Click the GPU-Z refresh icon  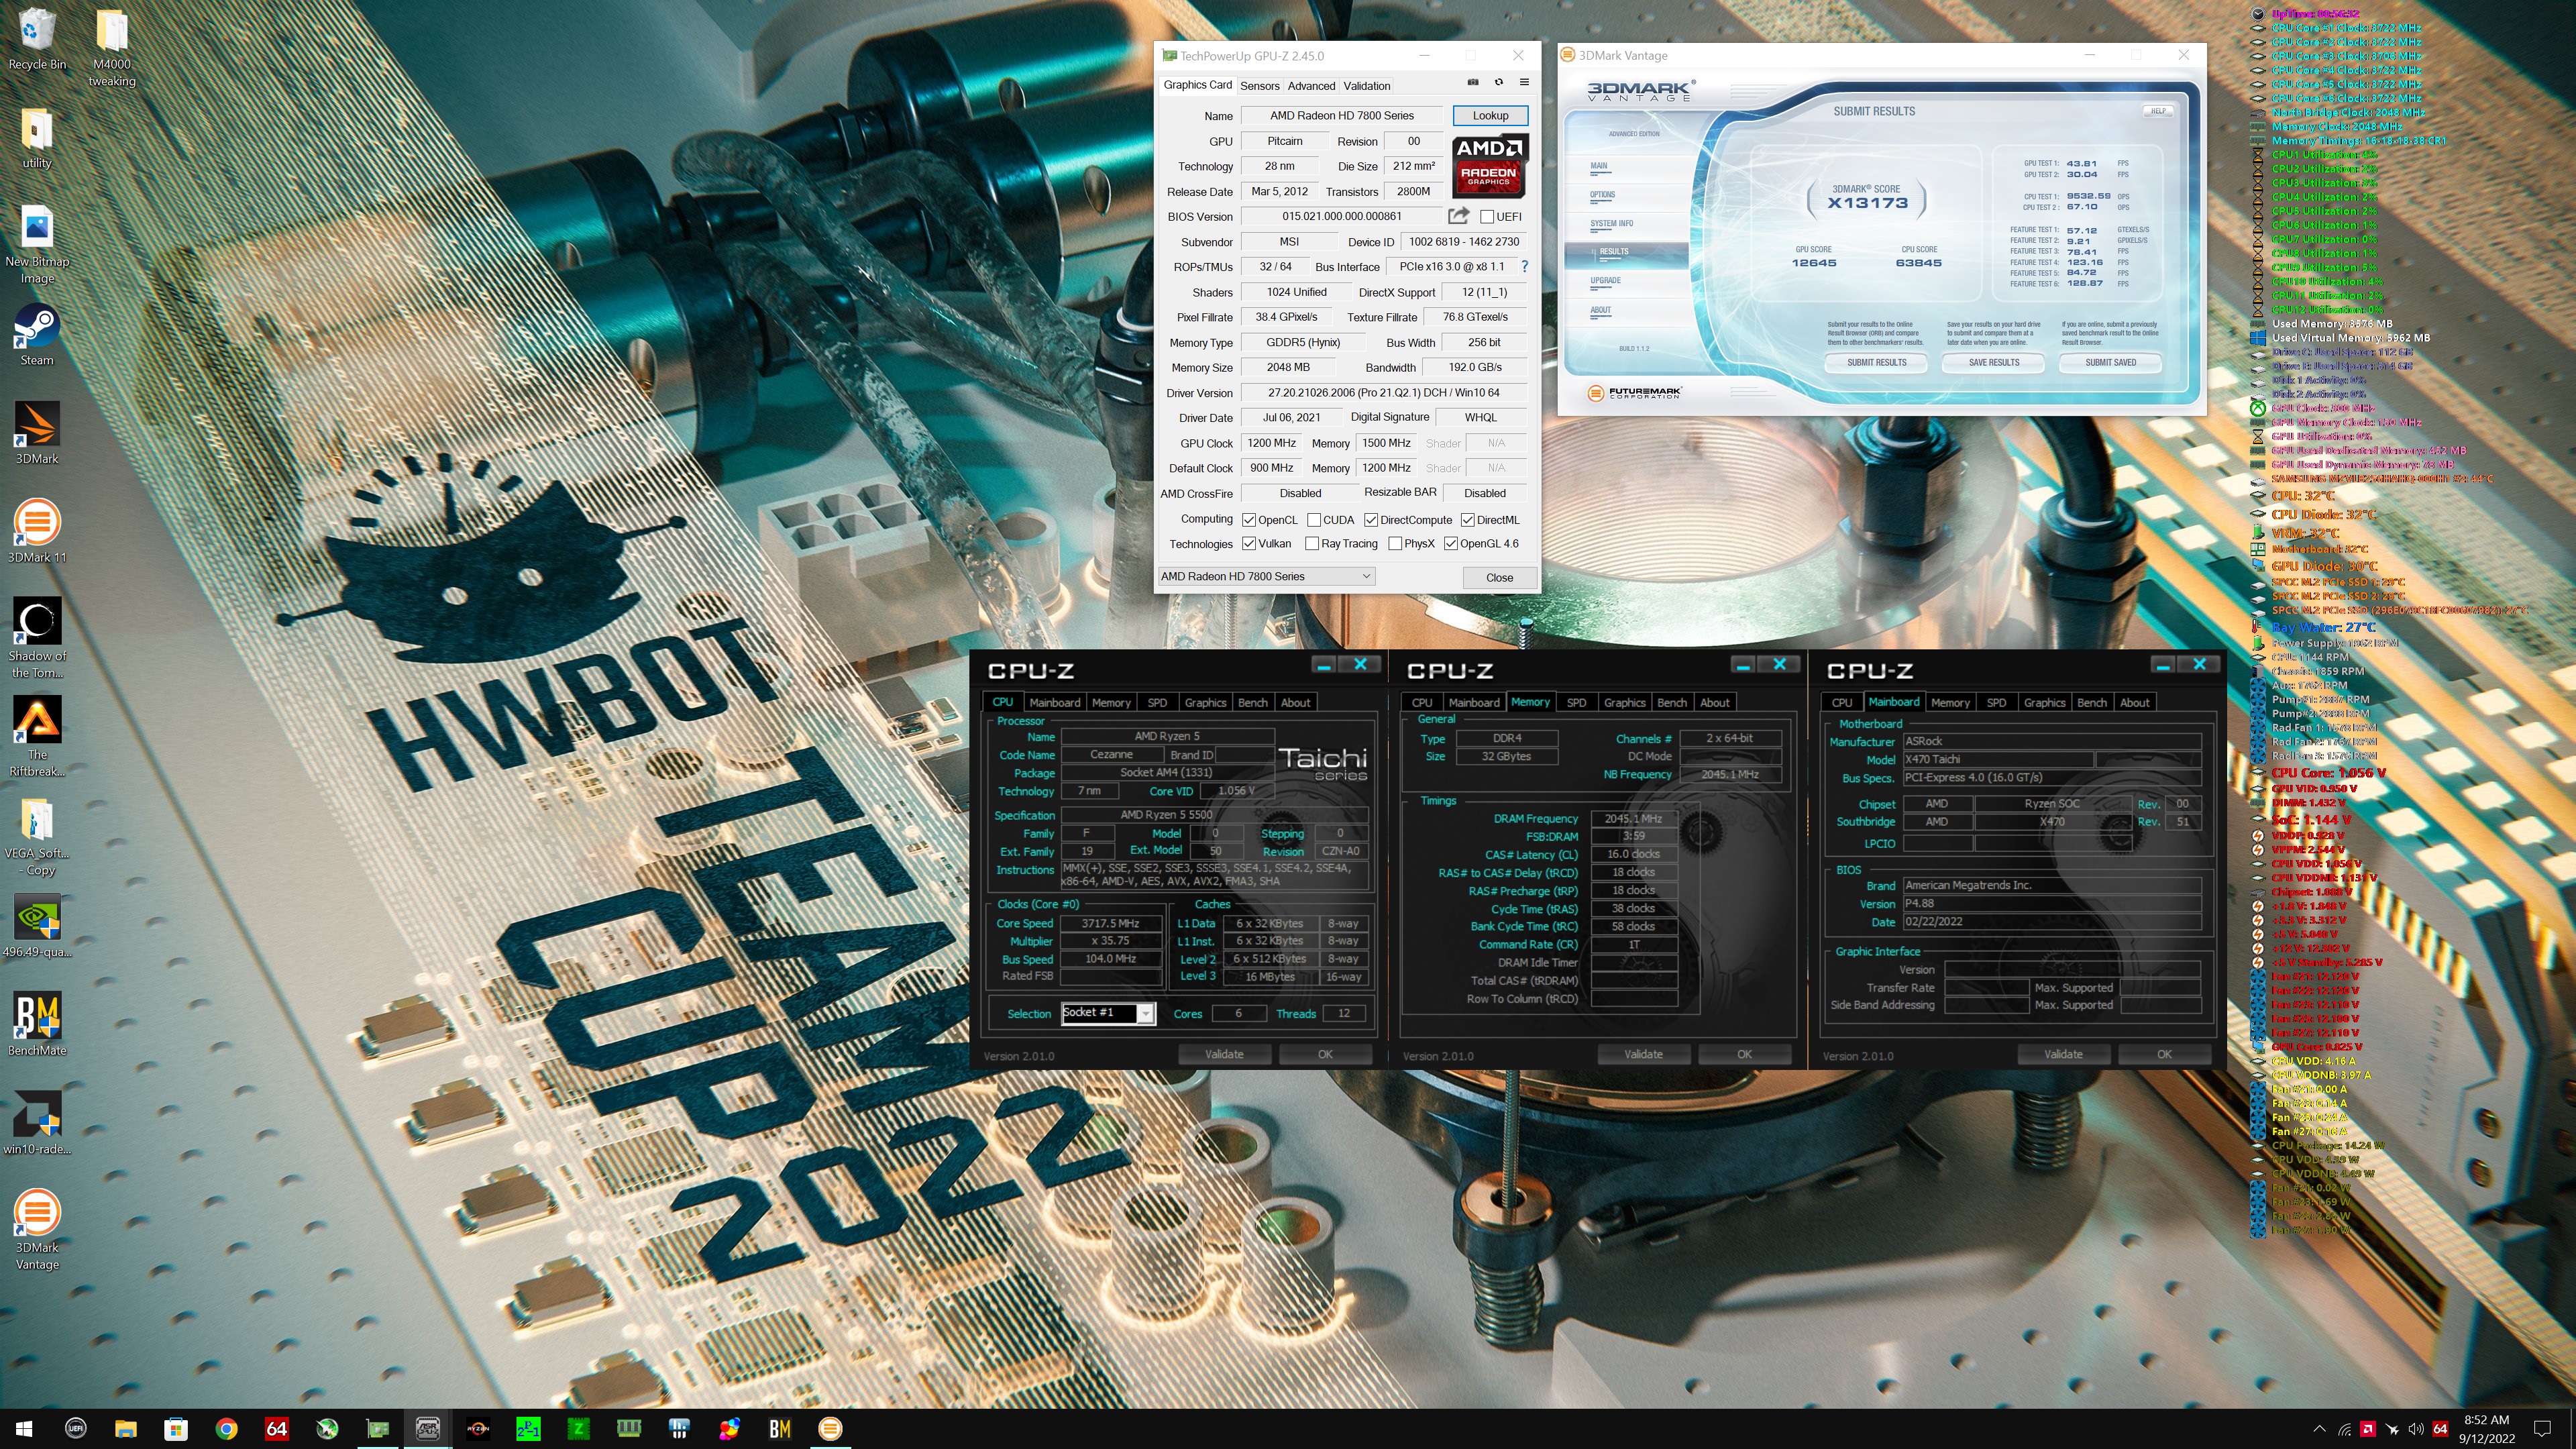click(1498, 83)
